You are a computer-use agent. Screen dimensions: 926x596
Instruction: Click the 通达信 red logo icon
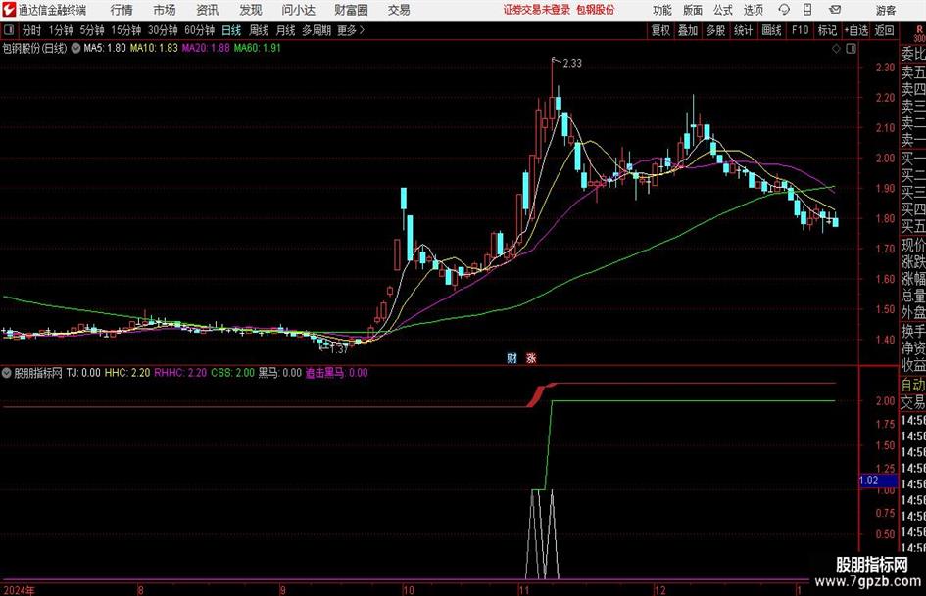click(8, 10)
